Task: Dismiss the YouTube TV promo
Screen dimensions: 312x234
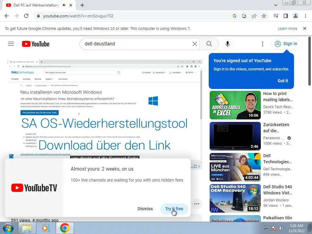Action: (x=145, y=209)
